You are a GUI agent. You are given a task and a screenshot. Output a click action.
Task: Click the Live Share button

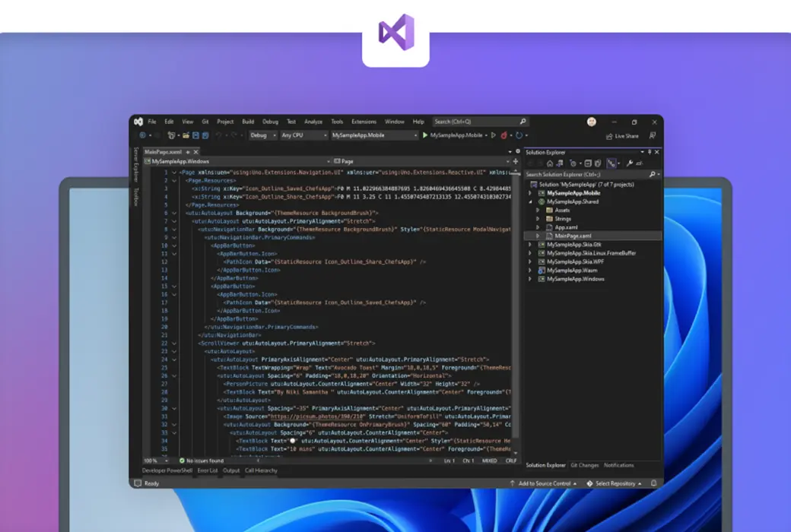click(x=622, y=136)
